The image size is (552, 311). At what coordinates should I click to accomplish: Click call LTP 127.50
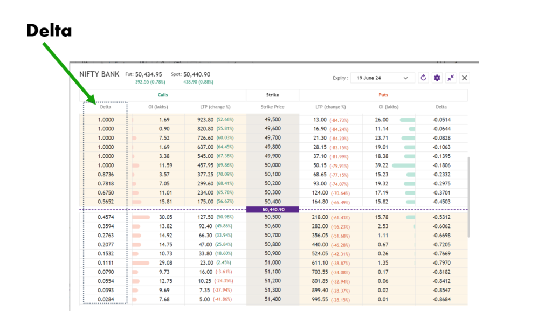click(x=205, y=217)
